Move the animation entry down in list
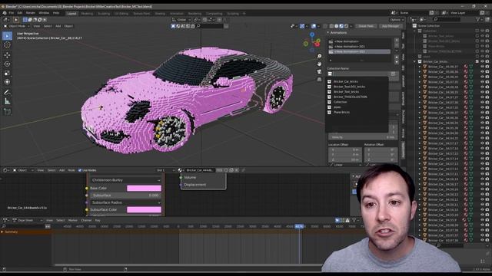Image resolution: width=492 pixels, height=276 pixels. pyautogui.click(x=397, y=62)
